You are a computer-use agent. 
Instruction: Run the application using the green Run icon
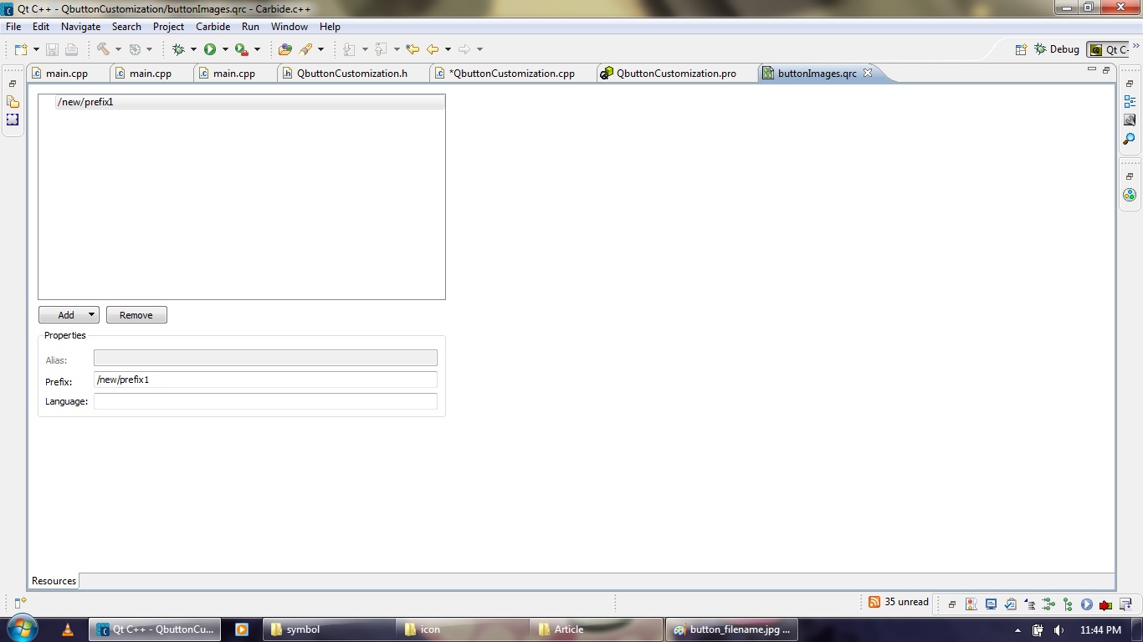click(x=209, y=49)
